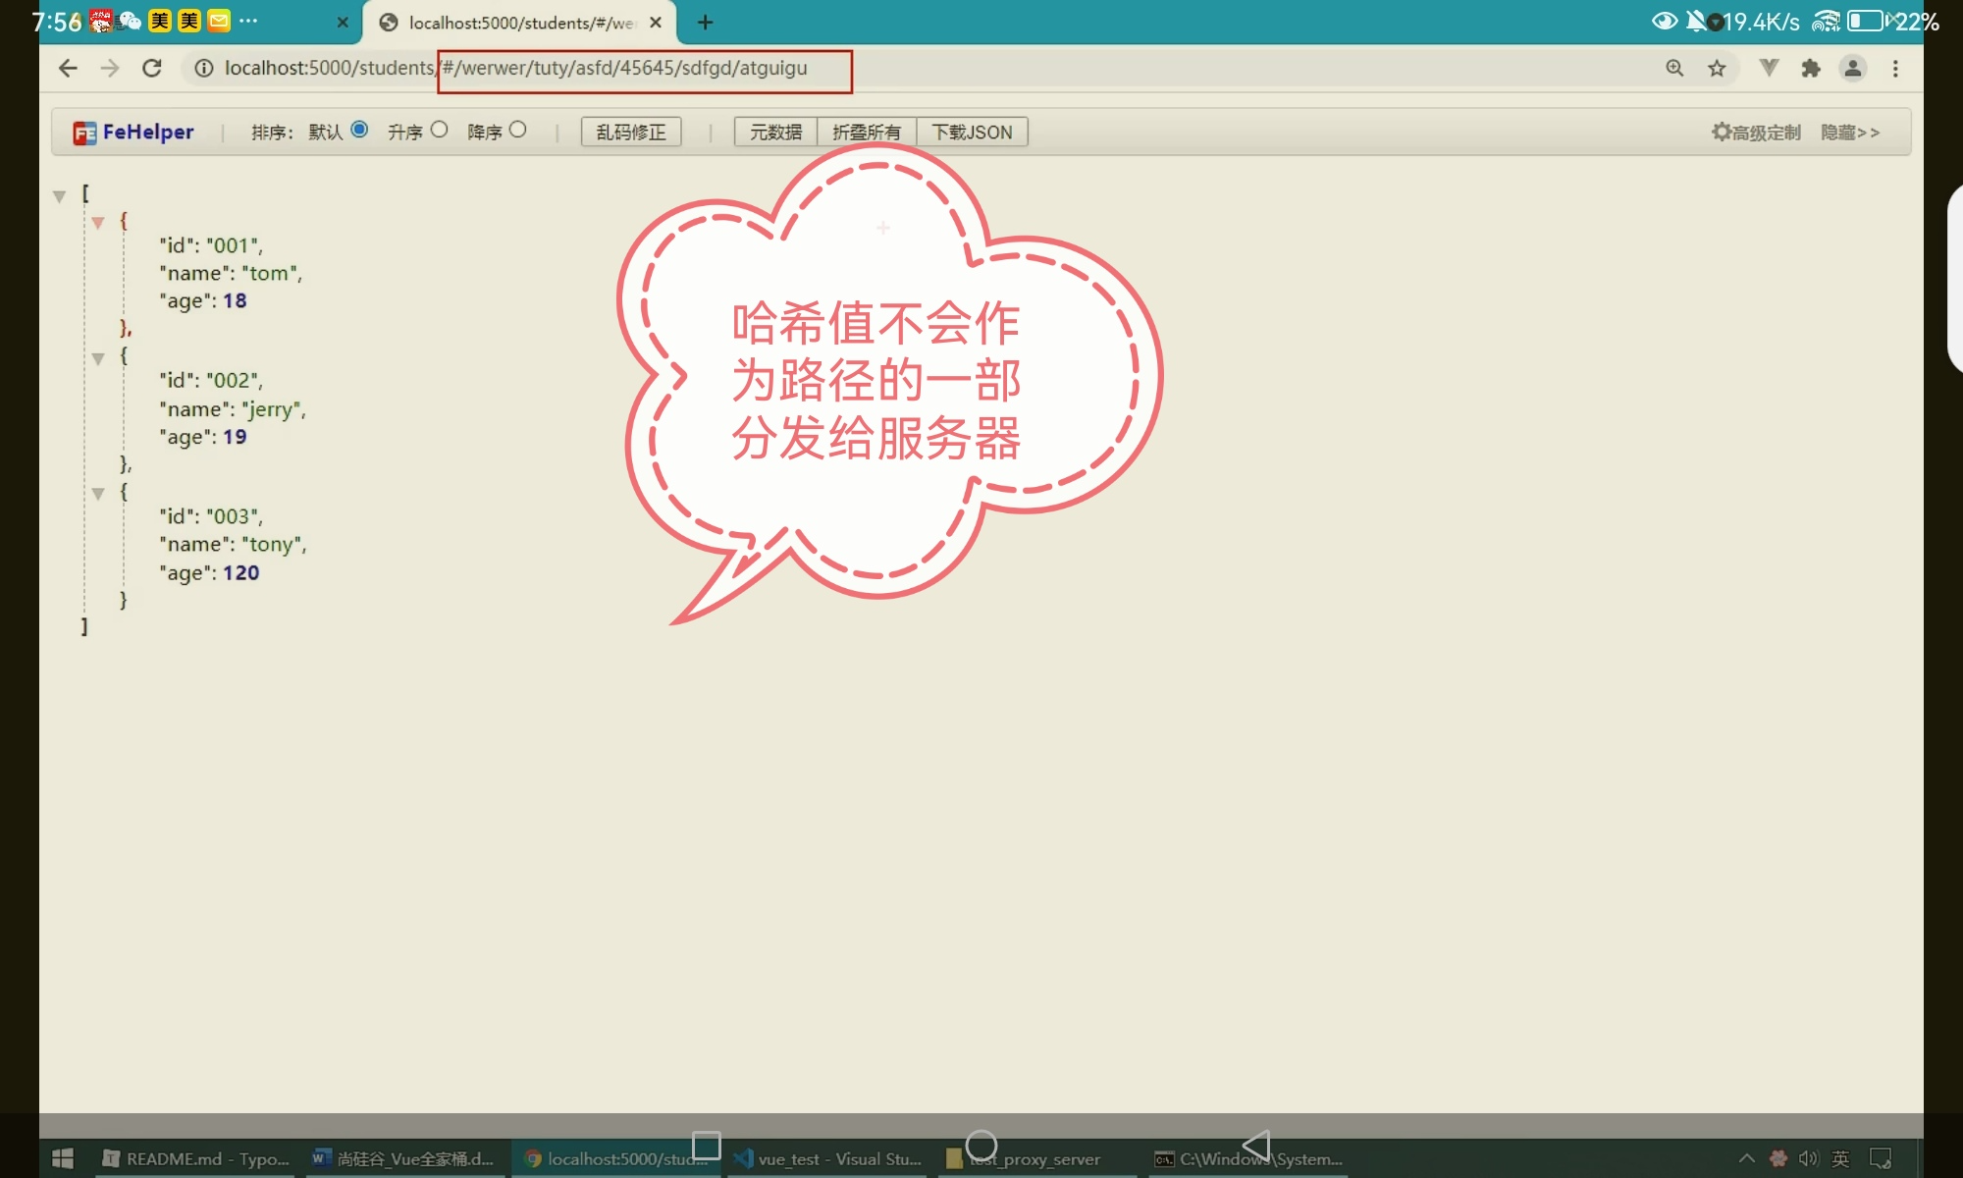Image resolution: width=1963 pixels, height=1178 pixels.
Task: Select the 升序 ascending radio button
Action: point(439,130)
